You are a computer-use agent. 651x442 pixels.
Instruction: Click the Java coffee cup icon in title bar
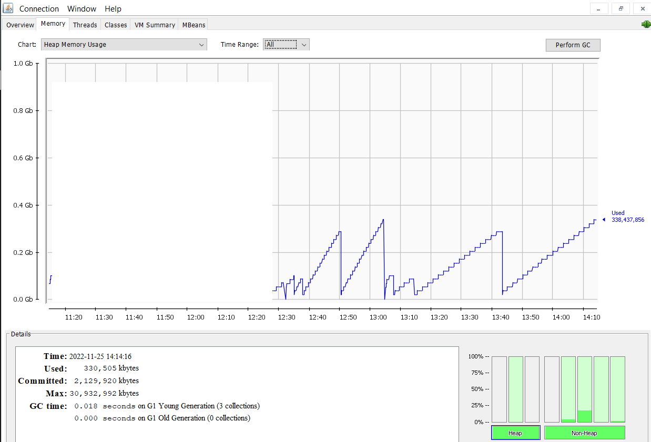point(8,8)
